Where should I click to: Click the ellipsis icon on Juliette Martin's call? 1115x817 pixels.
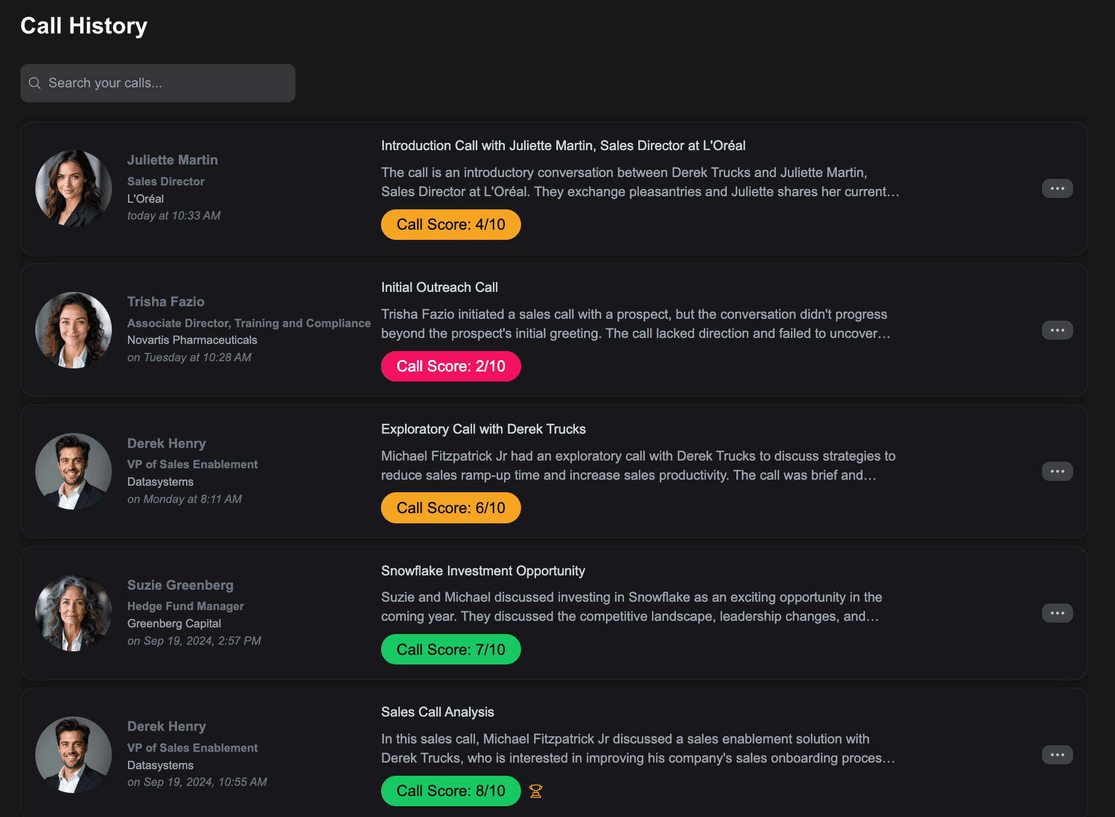(x=1057, y=188)
